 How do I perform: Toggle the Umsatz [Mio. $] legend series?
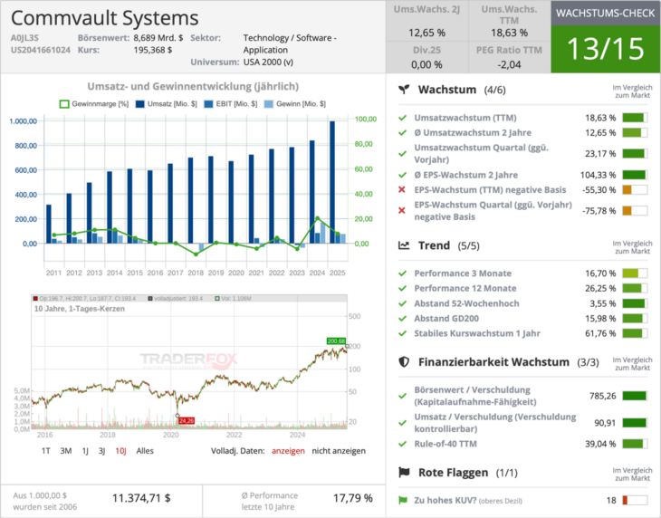click(166, 103)
